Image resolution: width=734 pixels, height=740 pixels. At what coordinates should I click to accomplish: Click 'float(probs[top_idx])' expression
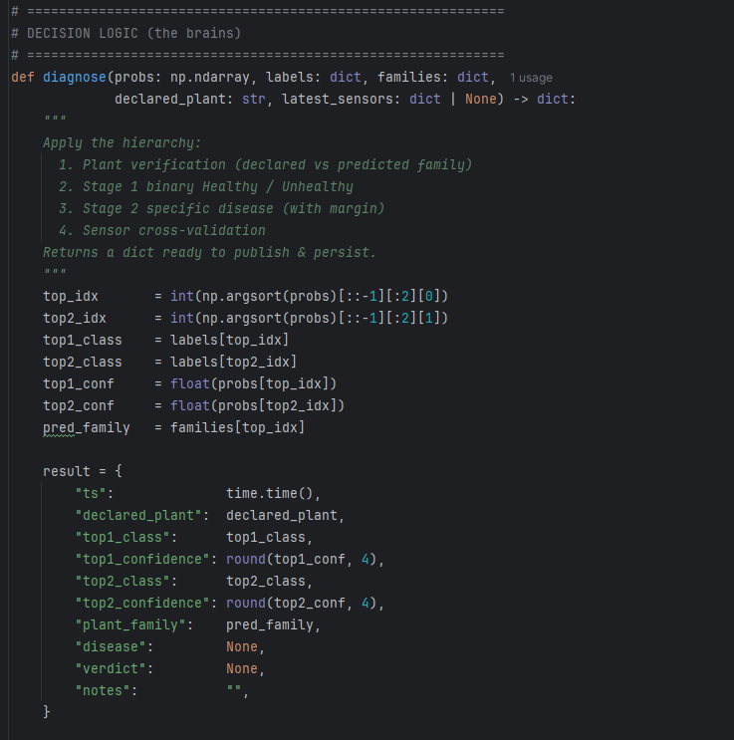[x=254, y=383]
